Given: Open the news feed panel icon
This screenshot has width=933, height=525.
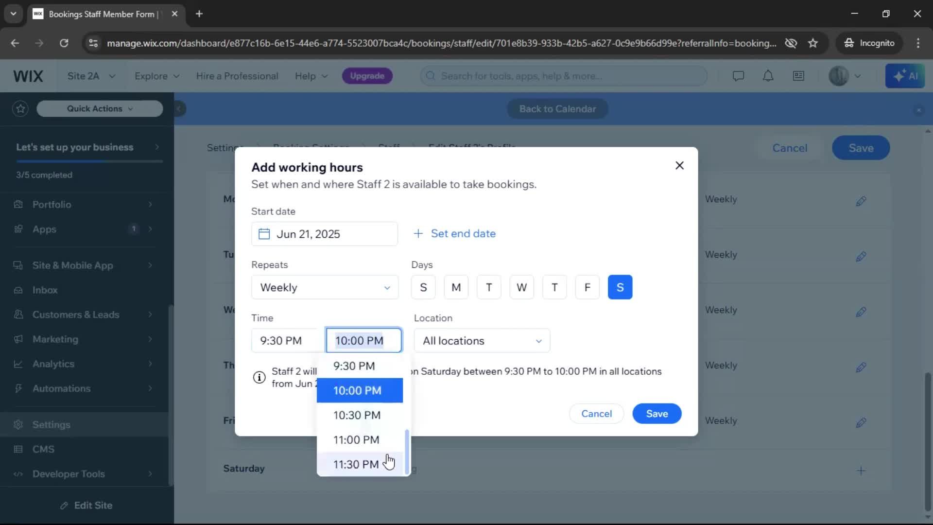Looking at the screenshot, I should coord(798,76).
